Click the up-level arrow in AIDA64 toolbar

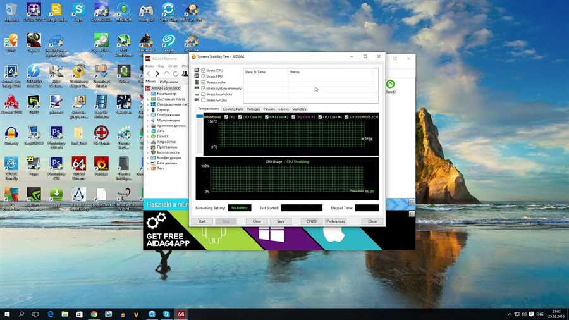tap(166, 73)
